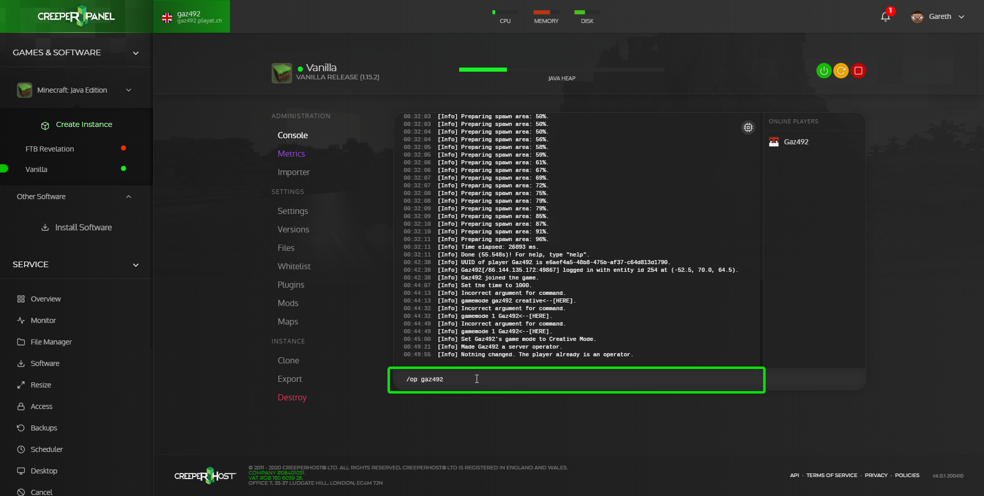The height and width of the screenshot is (496, 984).
Task: Open the Importer page
Action: click(294, 172)
